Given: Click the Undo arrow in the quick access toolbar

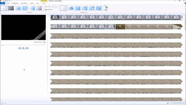Looking at the screenshot, I should tap(6, 1).
